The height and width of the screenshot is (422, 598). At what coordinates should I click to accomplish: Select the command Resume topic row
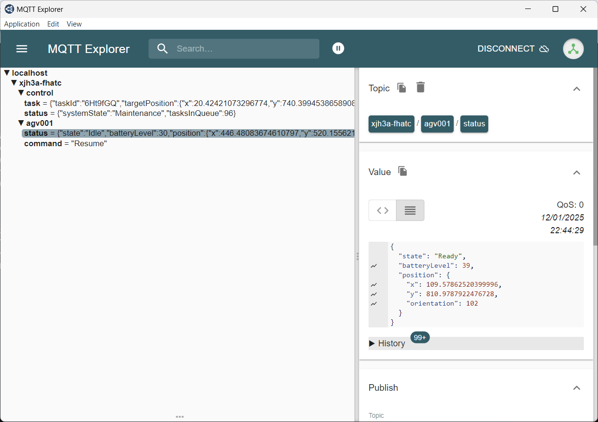[x=66, y=143]
